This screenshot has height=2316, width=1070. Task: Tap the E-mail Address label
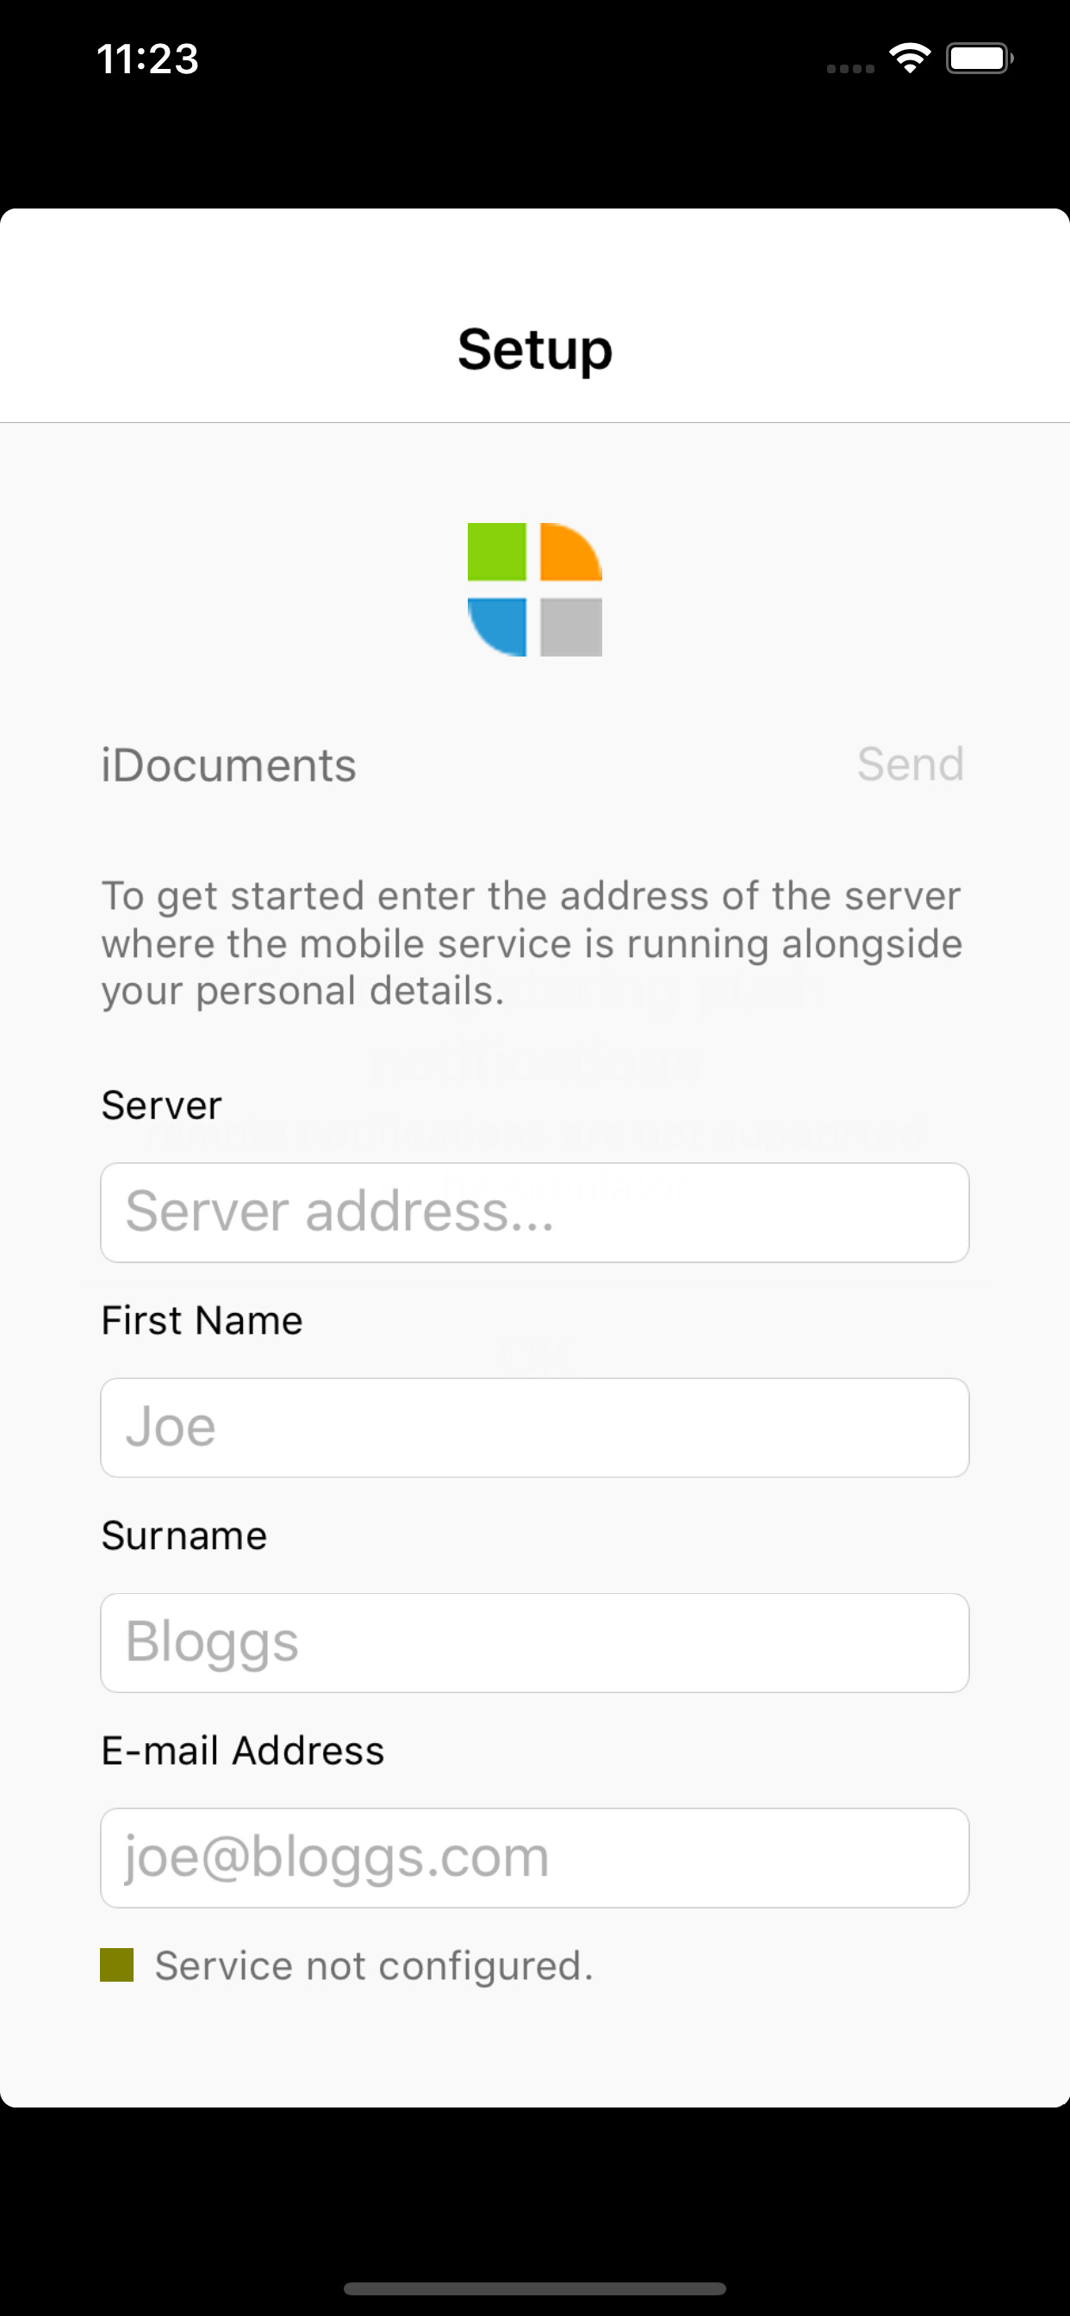(x=243, y=1751)
